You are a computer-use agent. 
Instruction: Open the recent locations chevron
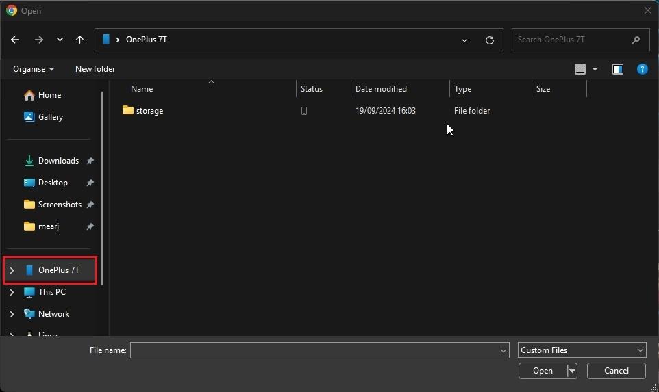click(60, 40)
